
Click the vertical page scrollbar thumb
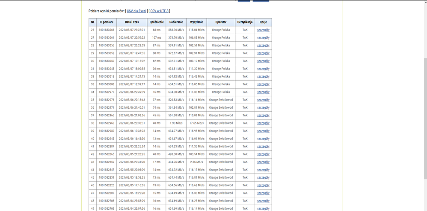point(425,119)
